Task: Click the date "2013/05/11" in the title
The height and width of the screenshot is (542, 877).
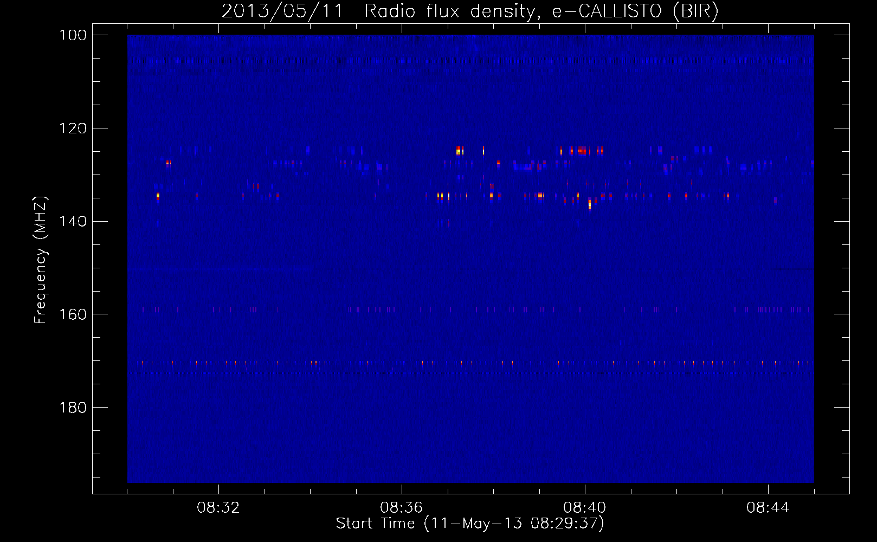Action: pyautogui.click(x=282, y=11)
